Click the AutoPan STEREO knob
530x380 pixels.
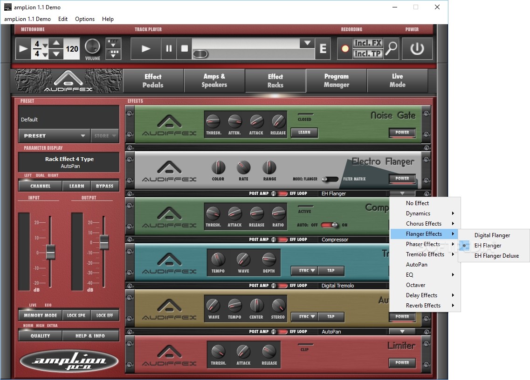[x=278, y=305]
